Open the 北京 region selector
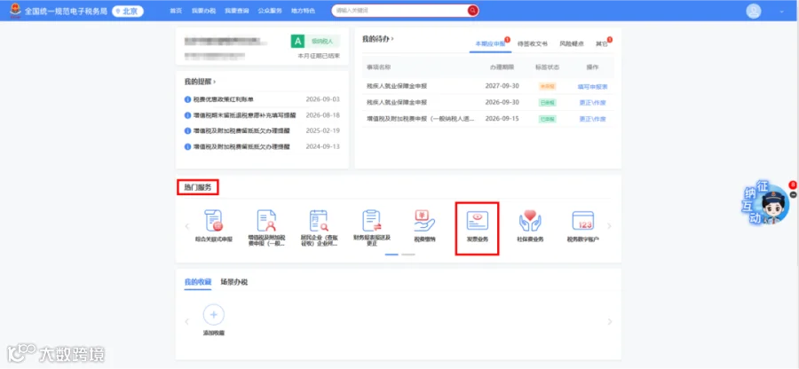The width and height of the screenshot is (799, 369). click(127, 11)
